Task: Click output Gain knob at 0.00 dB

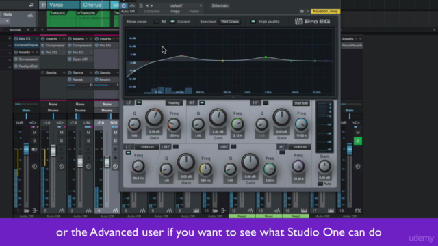Action: [x=324, y=166]
